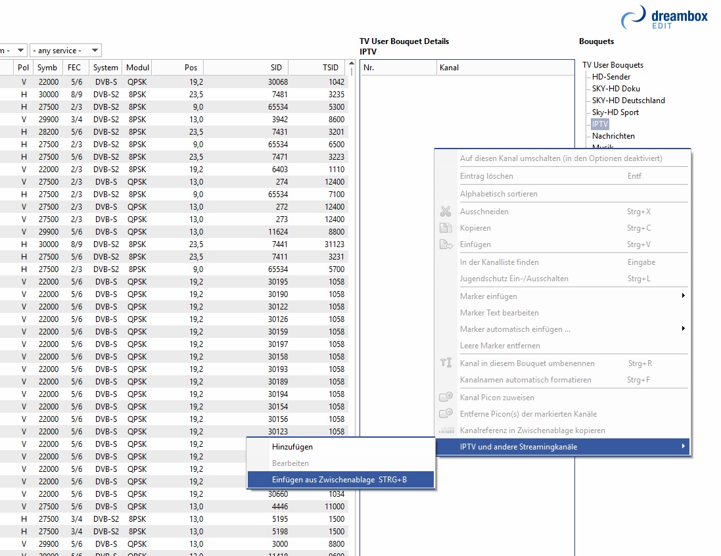Expand the Marker einfügen submenu arrow
Viewport: 721px width, 556px height.
pos(683,296)
